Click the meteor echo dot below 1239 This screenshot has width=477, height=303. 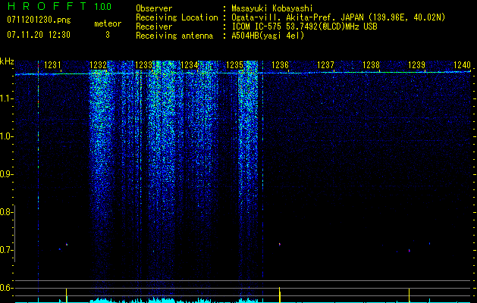pos(410,251)
